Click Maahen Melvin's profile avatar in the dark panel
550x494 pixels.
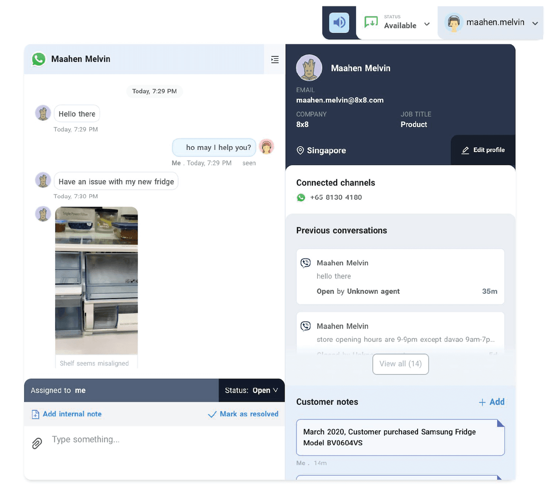coord(309,68)
